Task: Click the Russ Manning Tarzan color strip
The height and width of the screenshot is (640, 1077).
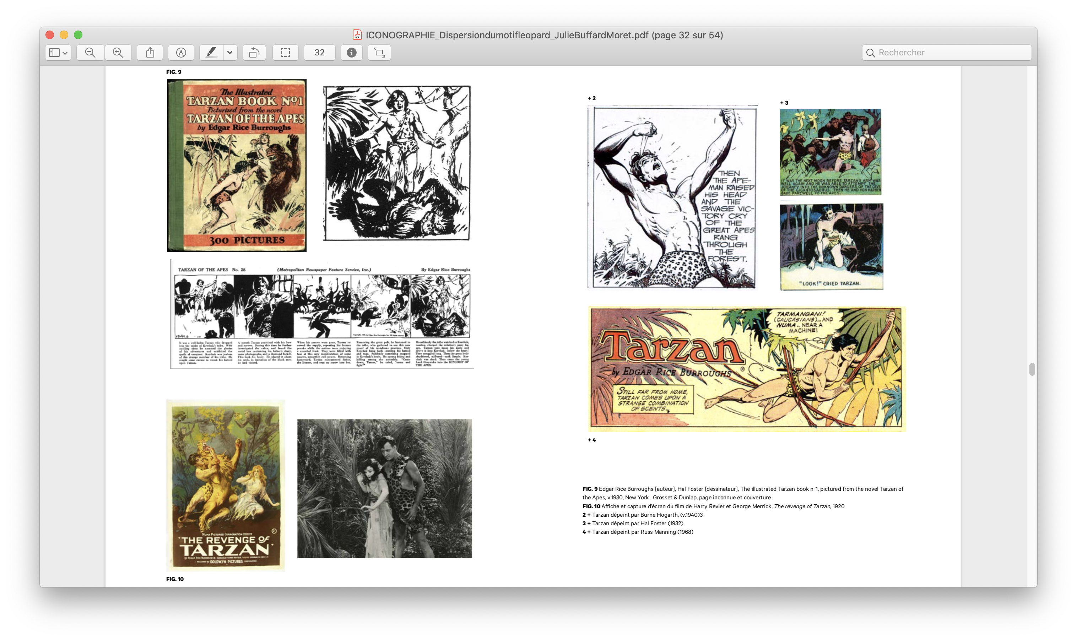Action: 747,369
